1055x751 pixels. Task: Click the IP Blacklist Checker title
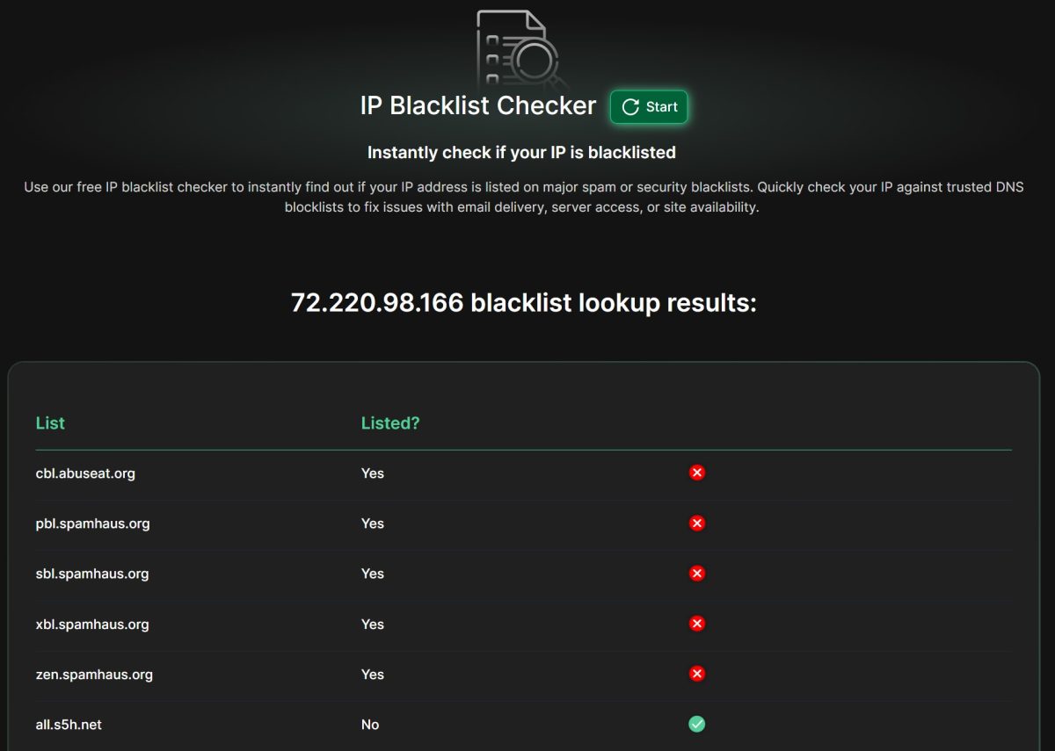tap(480, 105)
